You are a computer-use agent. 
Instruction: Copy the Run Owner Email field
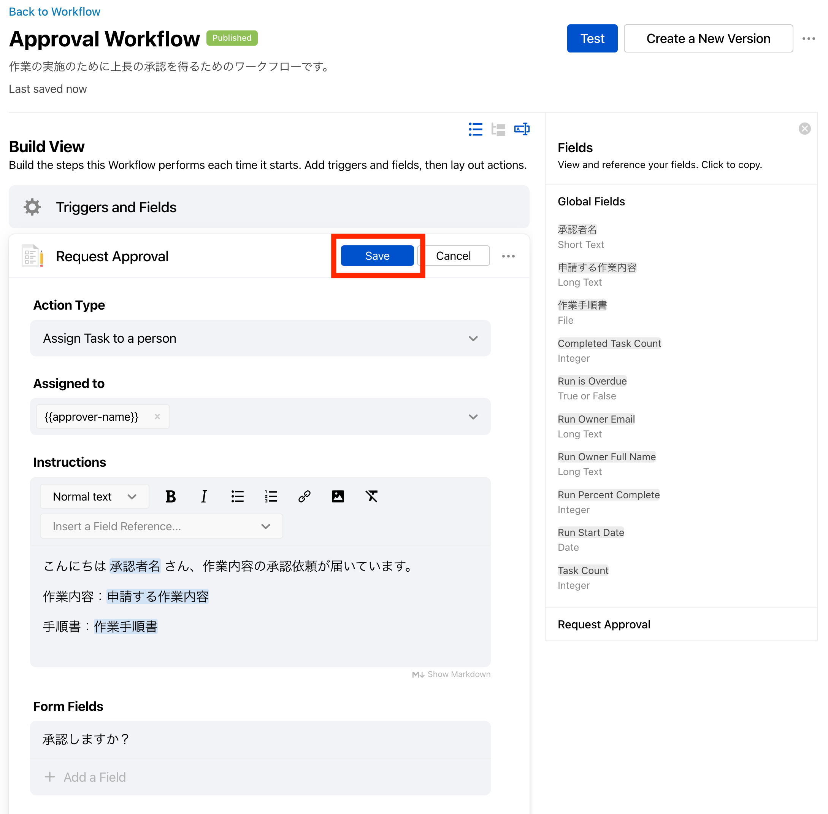click(596, 419)
